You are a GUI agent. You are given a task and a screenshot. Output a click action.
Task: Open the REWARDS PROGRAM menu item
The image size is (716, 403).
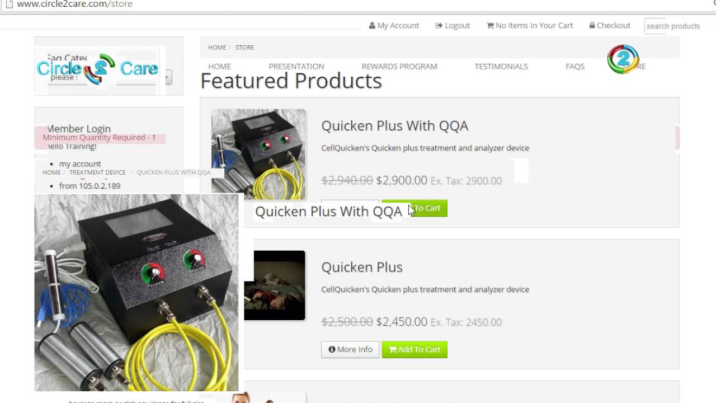coord(399,66)
